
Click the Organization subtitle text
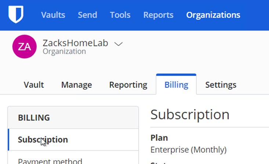pyautogui.click(x=64, y=51)
